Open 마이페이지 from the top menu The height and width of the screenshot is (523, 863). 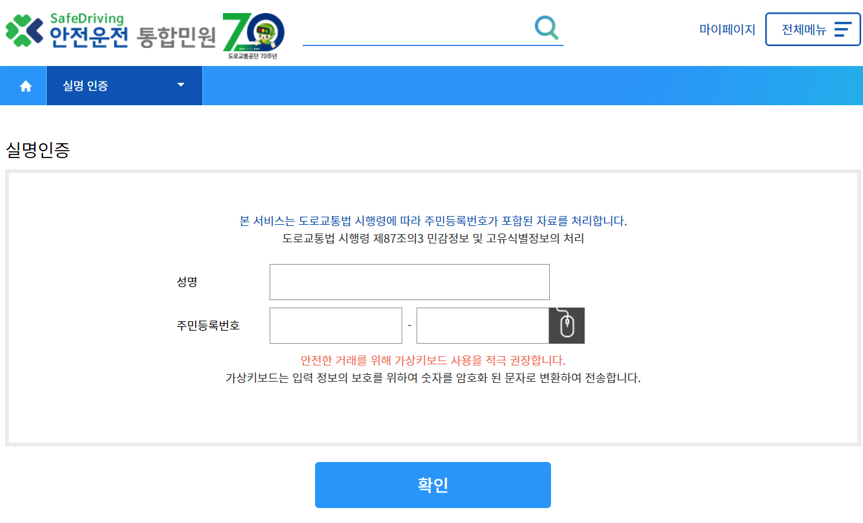[727, 29]
